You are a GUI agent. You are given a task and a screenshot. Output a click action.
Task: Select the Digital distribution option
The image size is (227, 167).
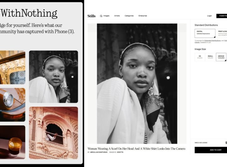click(205, 33)
